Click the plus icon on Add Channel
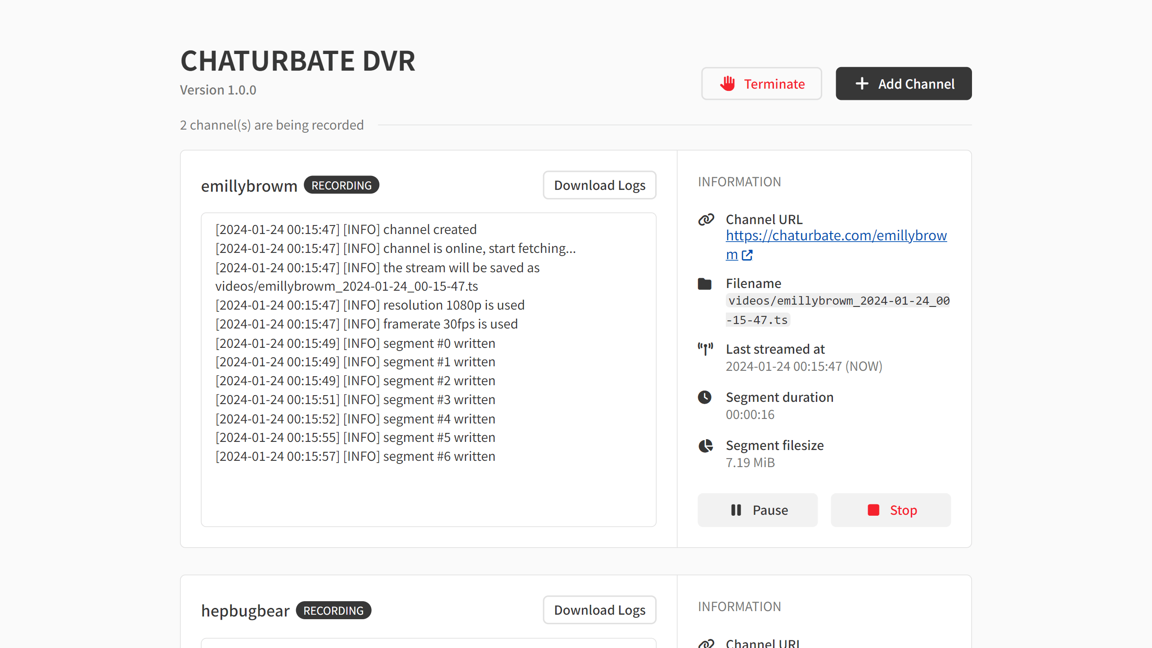 click(862, 84)
